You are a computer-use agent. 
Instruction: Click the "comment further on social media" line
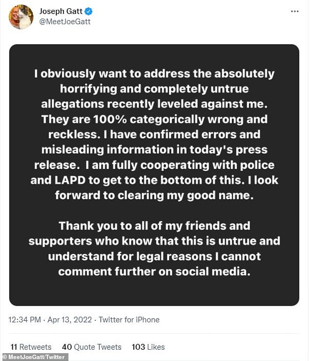click(x=154, y=271)
